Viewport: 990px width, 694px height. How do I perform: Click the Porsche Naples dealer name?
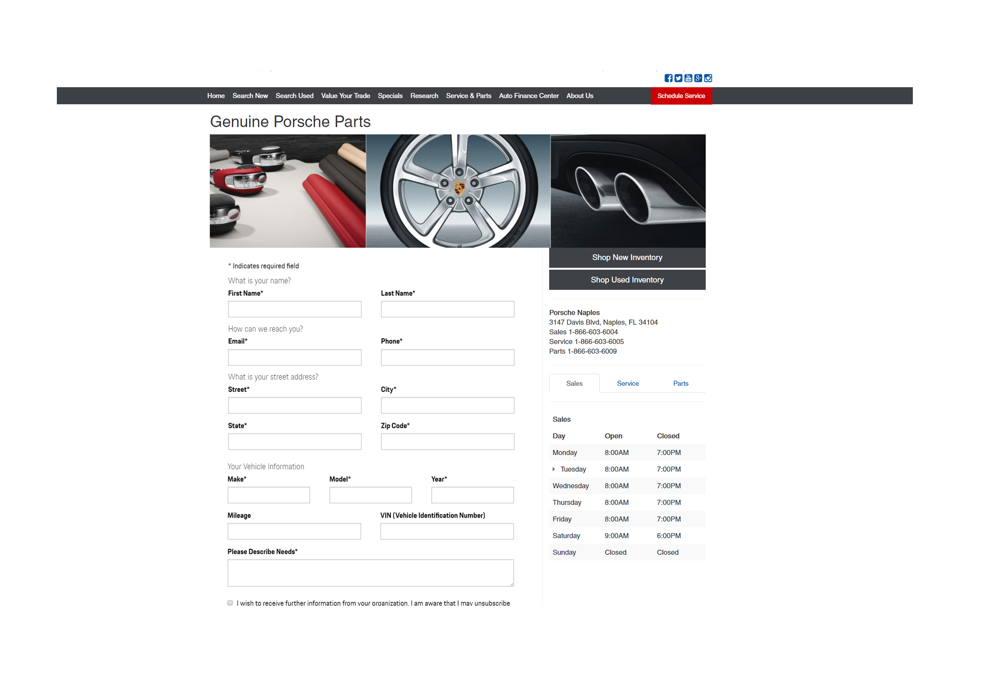pos(574,313)
